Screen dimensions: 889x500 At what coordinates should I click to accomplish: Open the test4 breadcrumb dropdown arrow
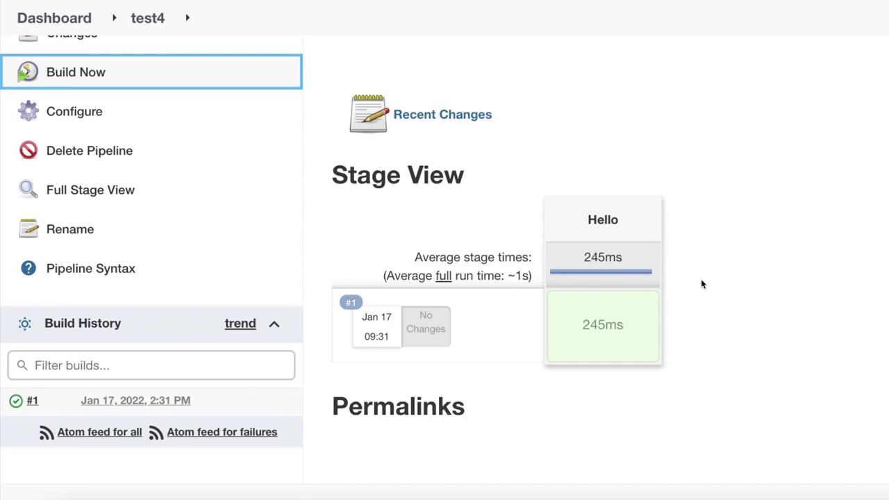pos(188,18)
